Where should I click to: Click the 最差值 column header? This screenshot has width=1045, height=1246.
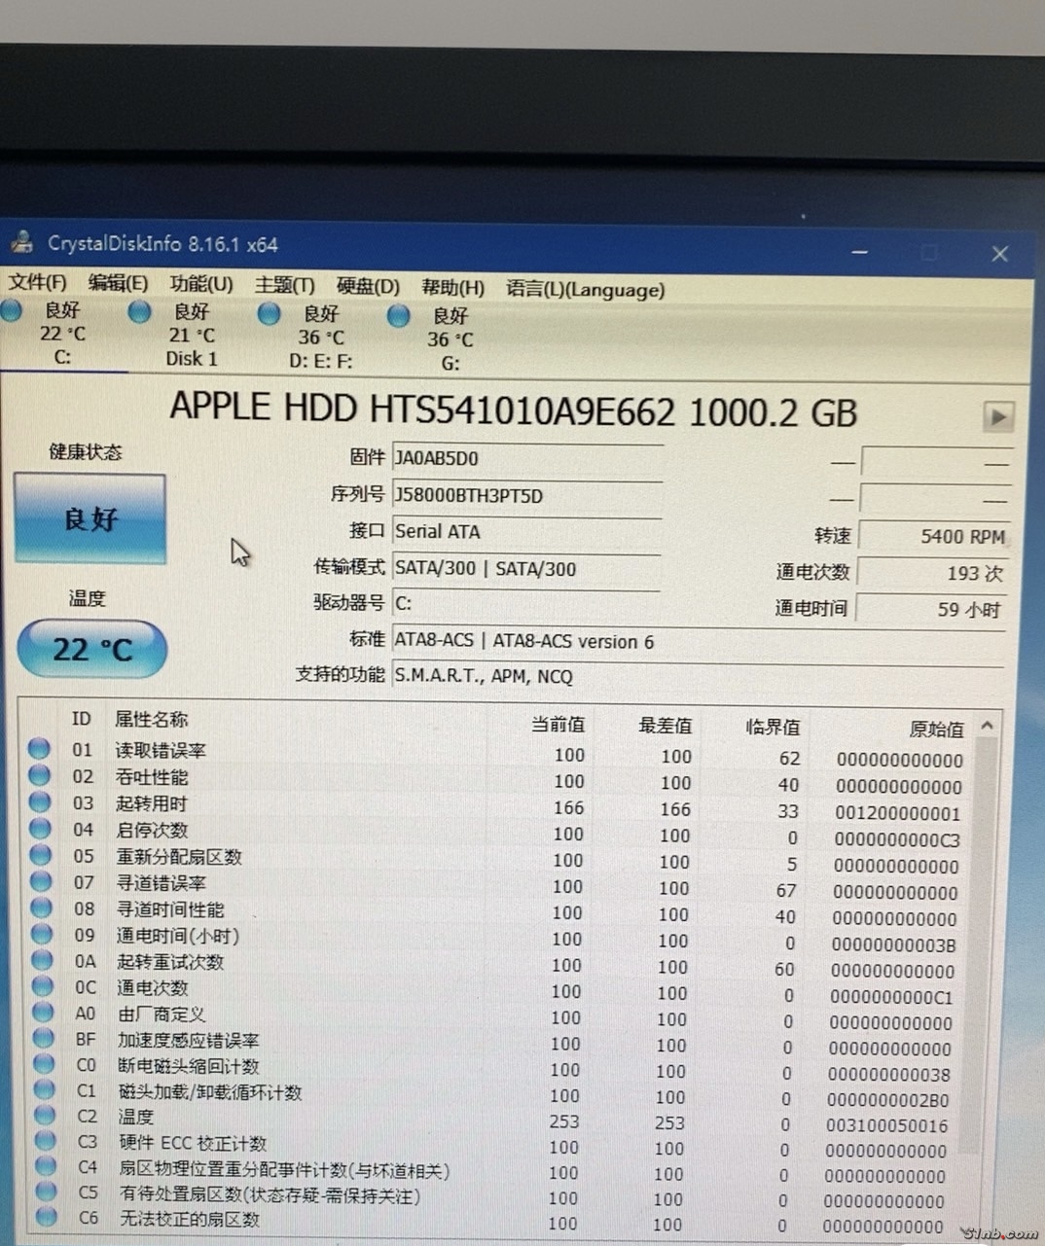665,726
